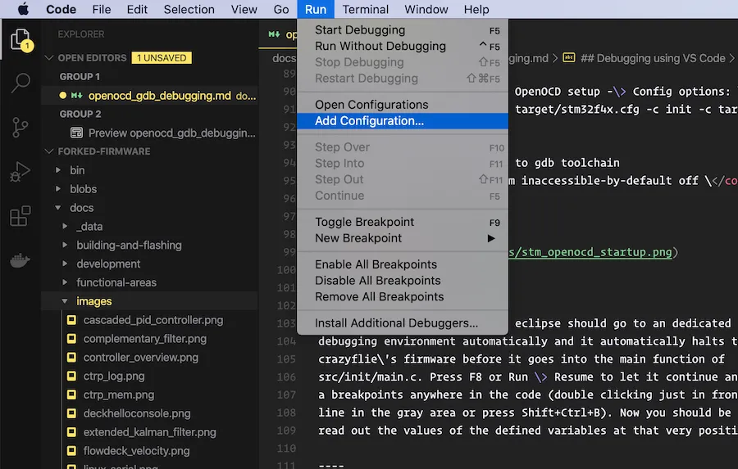Open cascaded_pid_controller.png file
738x469 pixels.
click(x=153, y=320)
